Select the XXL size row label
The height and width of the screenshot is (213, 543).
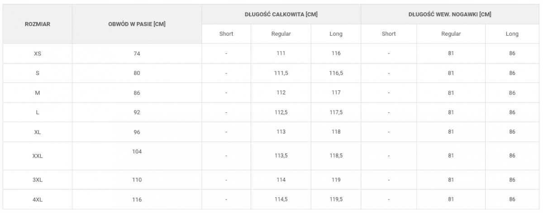click(37, 156)
